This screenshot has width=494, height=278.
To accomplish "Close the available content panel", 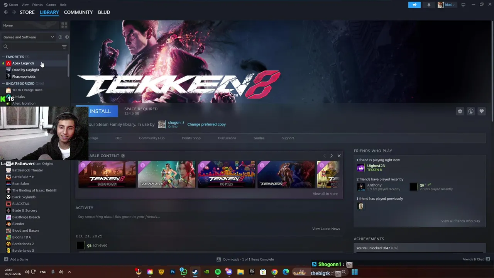I will pyautogui.click(x=339, y=156).
